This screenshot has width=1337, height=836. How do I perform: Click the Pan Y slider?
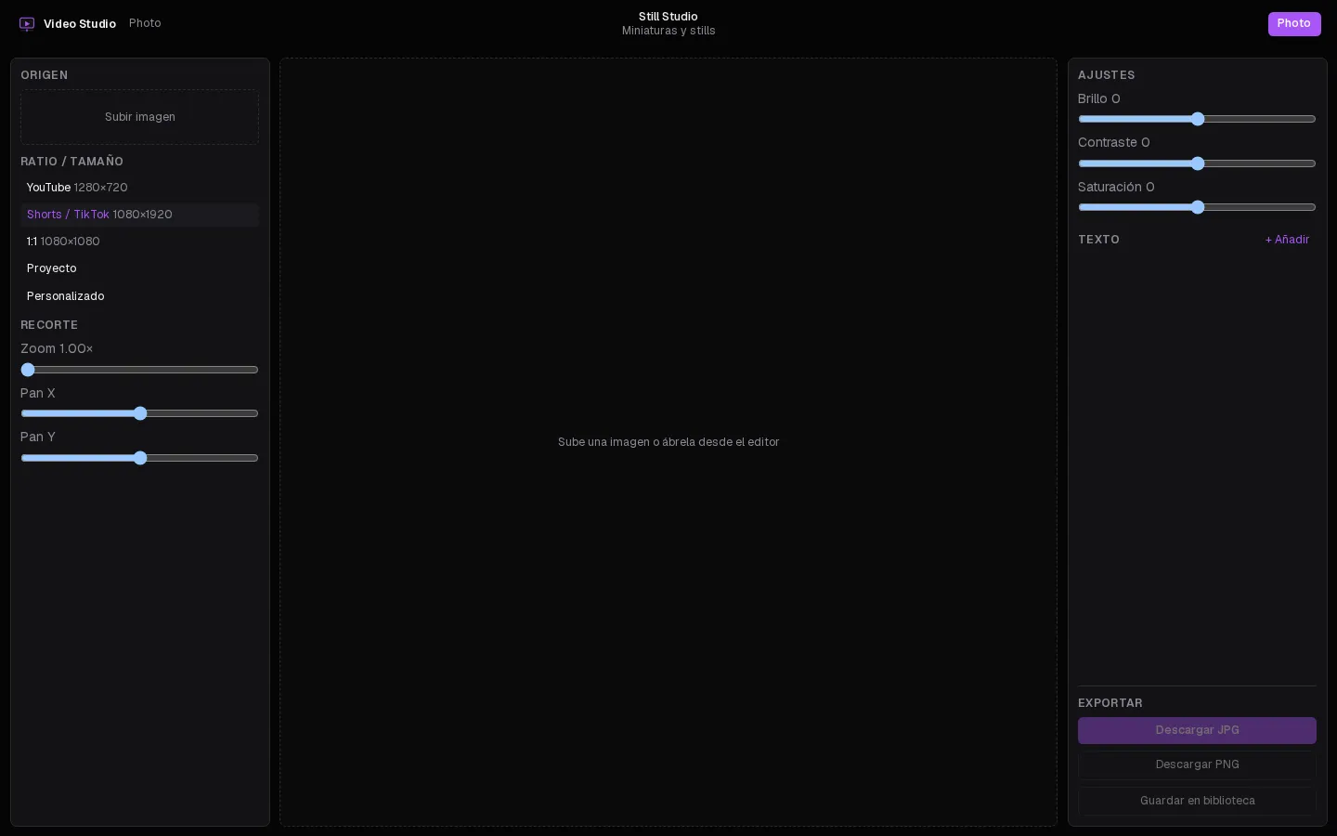[x=139, y=458]
